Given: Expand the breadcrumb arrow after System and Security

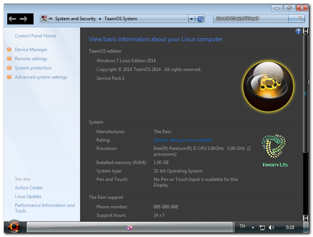Looking at the screenshot, I should 100,19.
